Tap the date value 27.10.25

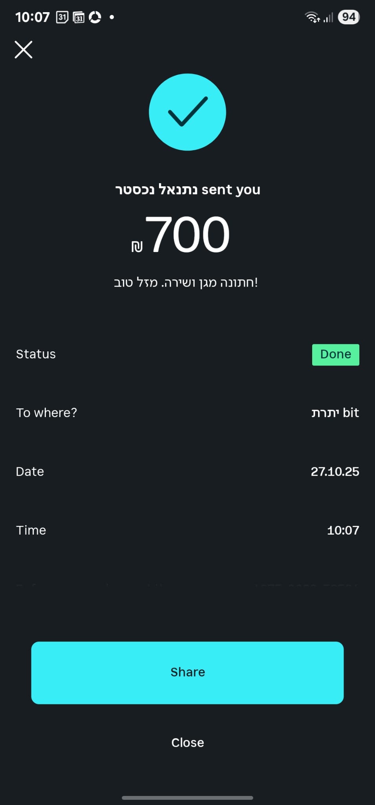pos(335,471)
